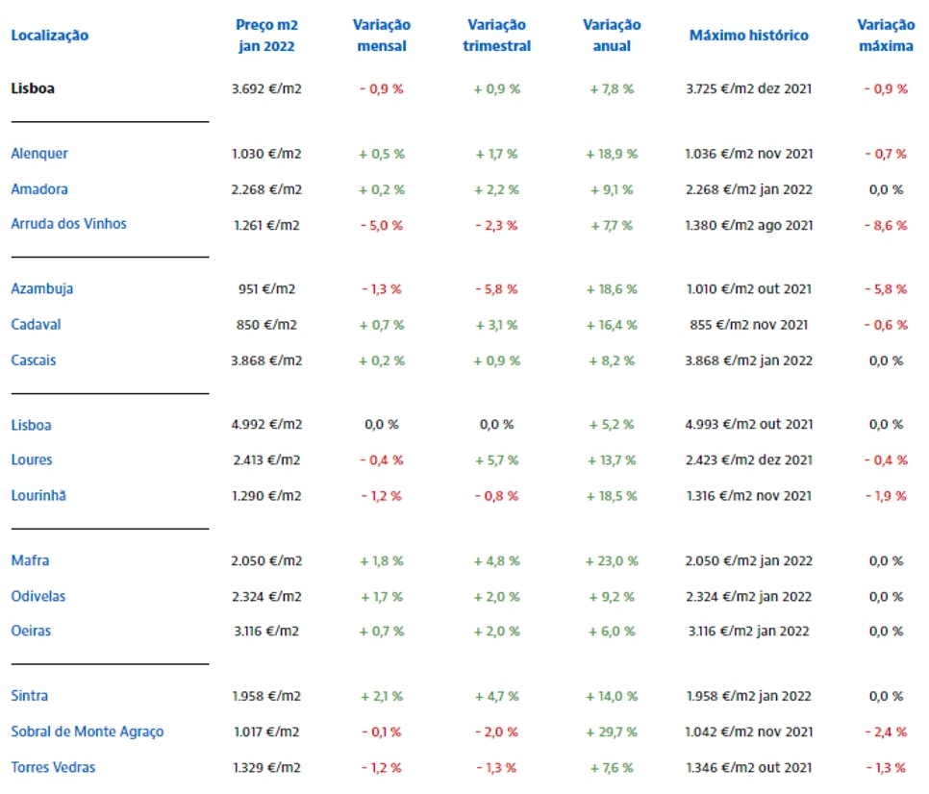Click the Máximo histórico column header
This screenshot has height=794, width=929.
[x=749, y=36]
